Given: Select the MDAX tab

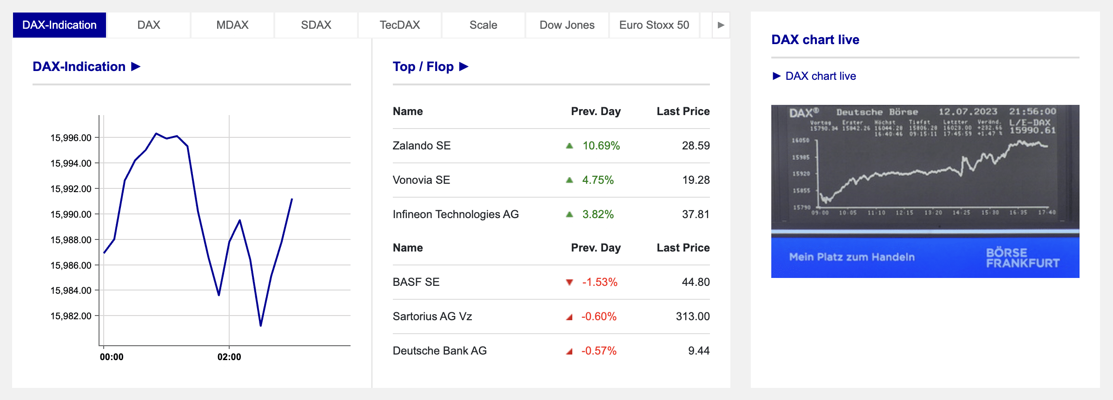Looking at the screenshot, I should [232, 25].
